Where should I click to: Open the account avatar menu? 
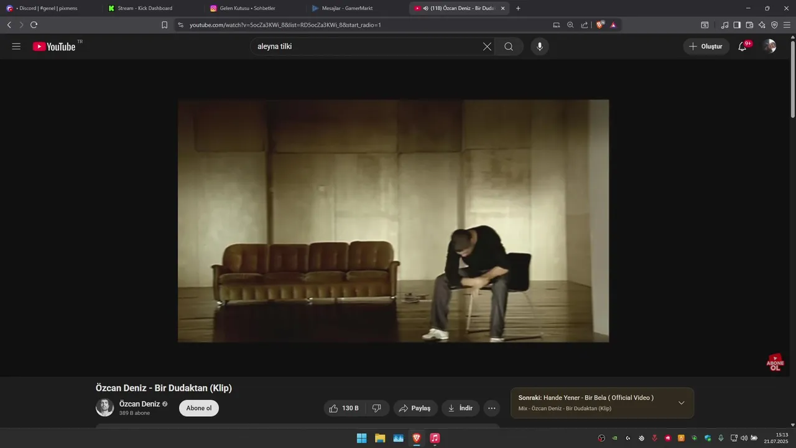769,47
